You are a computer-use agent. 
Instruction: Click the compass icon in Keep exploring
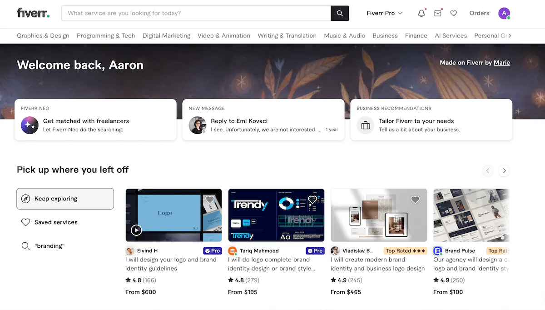pyautogui.click(x=26, y=199)
